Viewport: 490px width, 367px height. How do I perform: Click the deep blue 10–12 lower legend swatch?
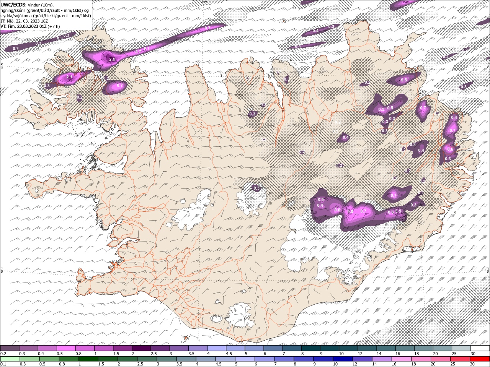(343, 359)
